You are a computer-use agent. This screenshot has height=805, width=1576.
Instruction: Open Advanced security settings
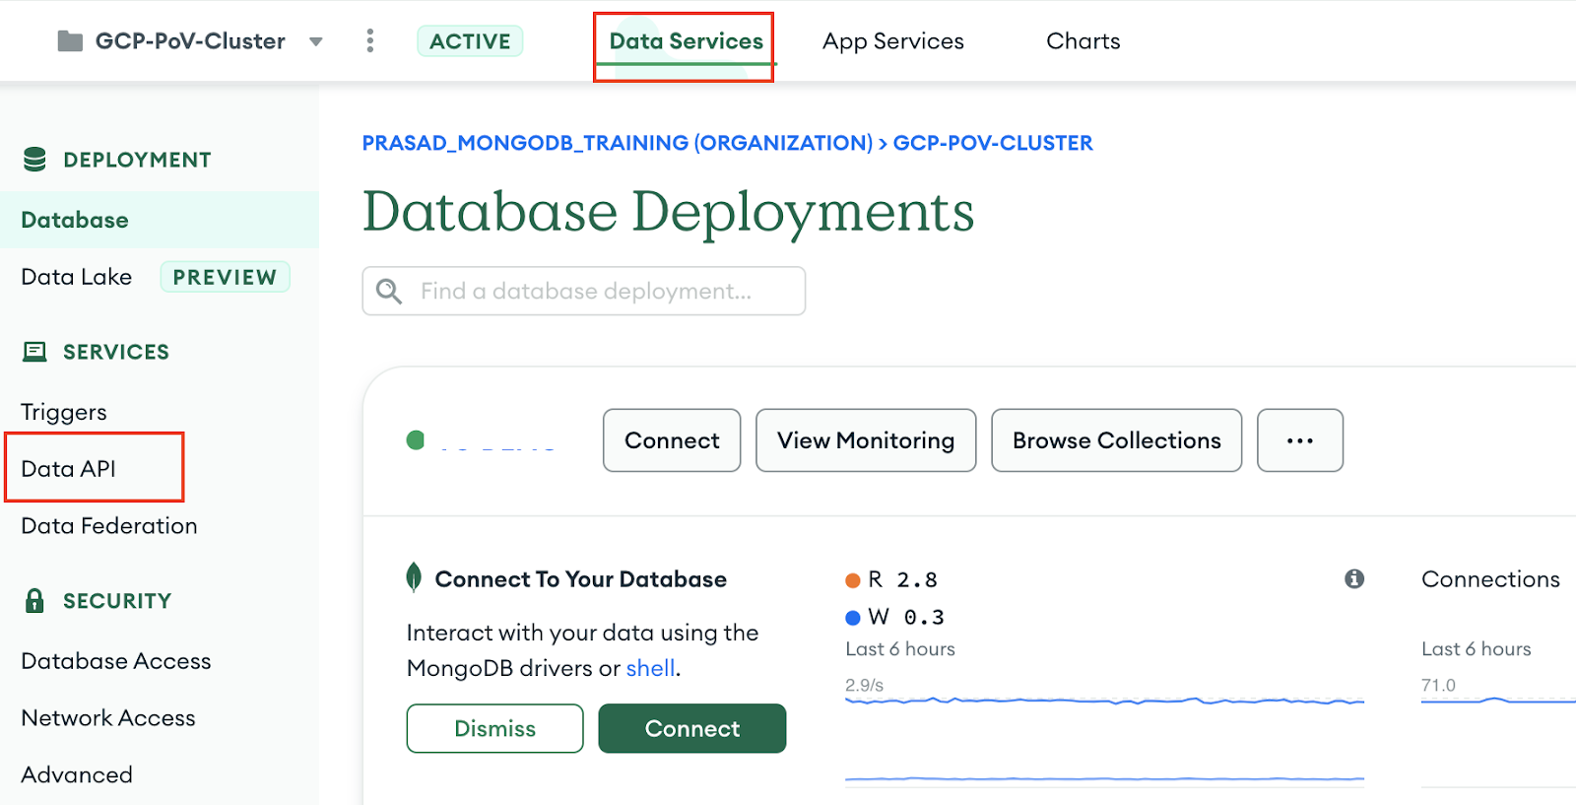[77, 775]
